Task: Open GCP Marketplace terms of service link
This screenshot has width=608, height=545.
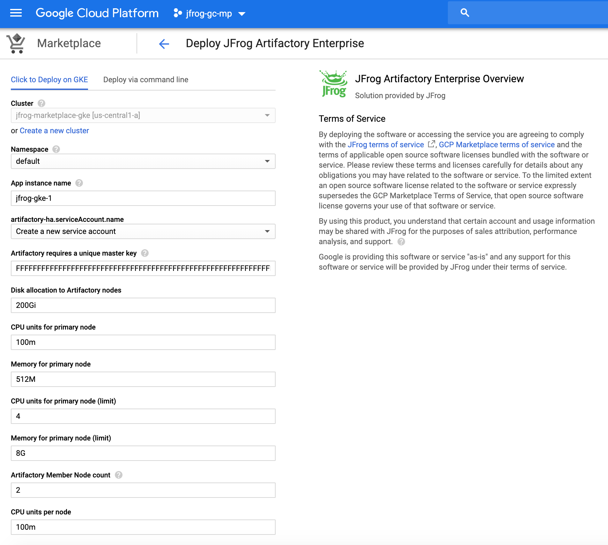Action: pos(497,145)
